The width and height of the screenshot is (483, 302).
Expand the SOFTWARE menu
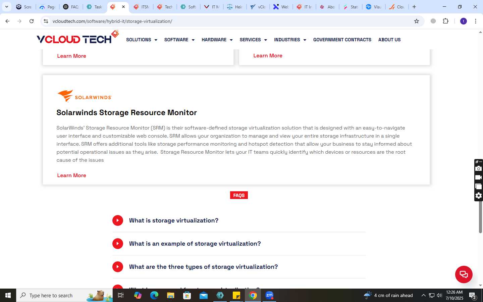[x=179, y=40]
